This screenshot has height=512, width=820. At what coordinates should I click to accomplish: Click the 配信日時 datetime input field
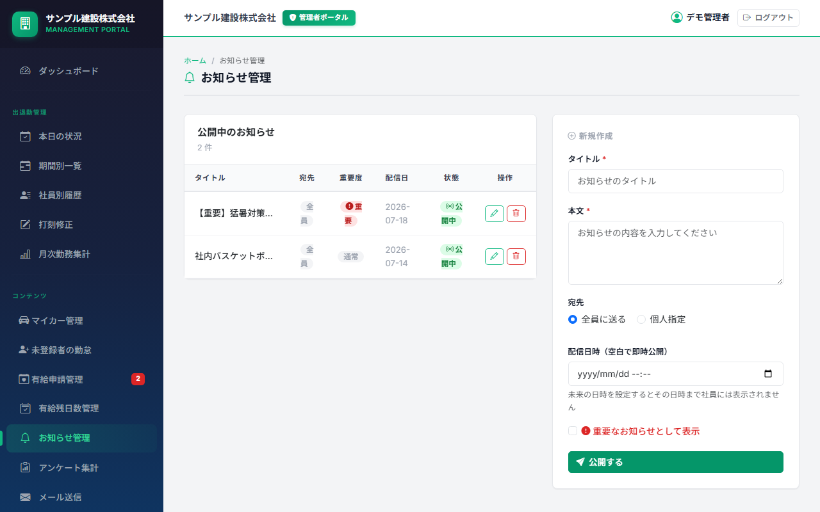676,374
